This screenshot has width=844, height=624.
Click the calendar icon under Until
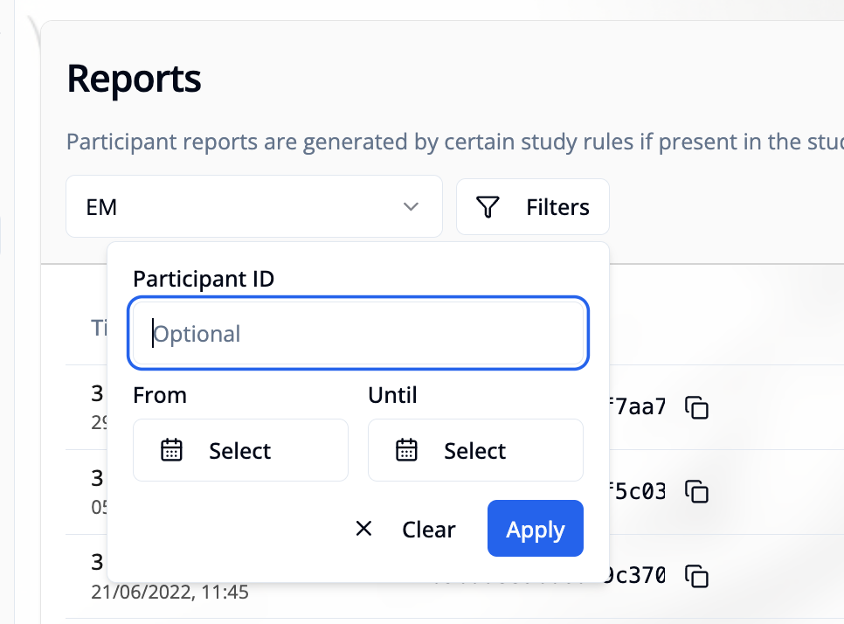[x=407, y=450]
